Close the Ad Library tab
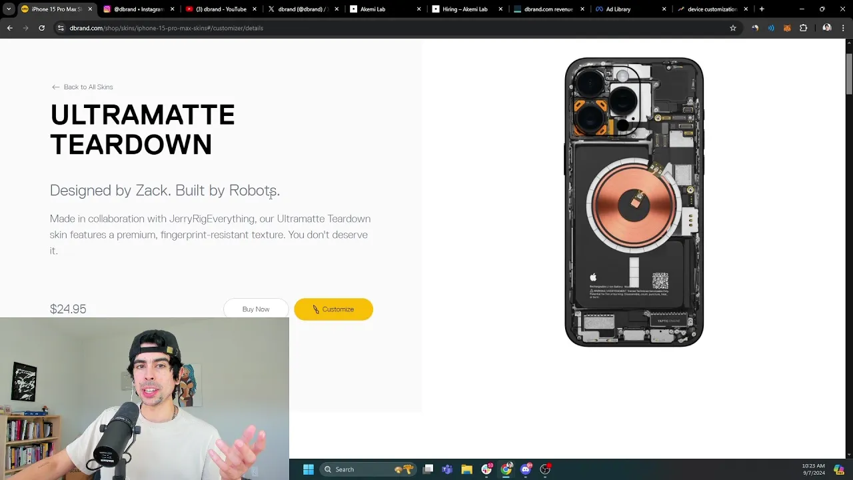 664,9
